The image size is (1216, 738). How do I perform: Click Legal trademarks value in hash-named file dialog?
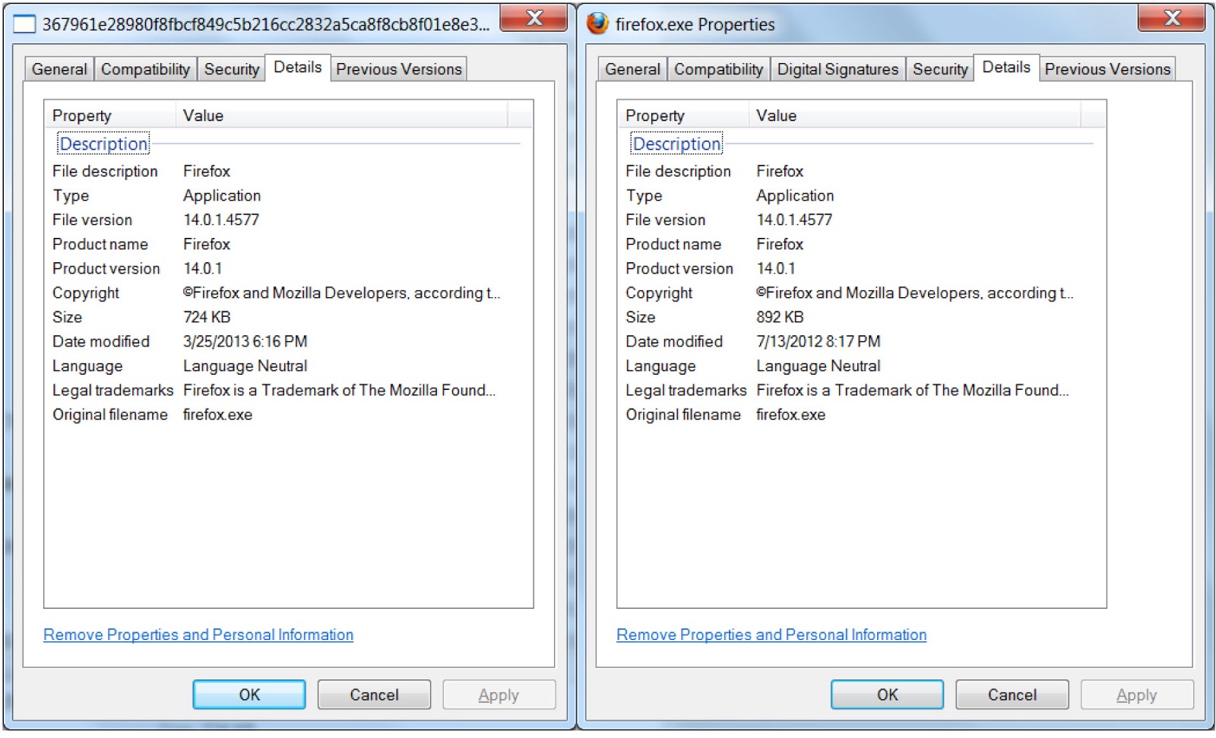click(x=340, y=390)
